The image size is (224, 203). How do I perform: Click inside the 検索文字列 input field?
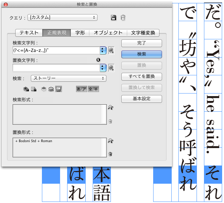56,50
